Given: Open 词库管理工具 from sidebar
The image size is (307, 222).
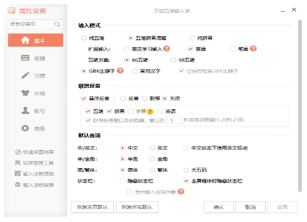Looking at the screenshot, I should click(x=34, y=163).
